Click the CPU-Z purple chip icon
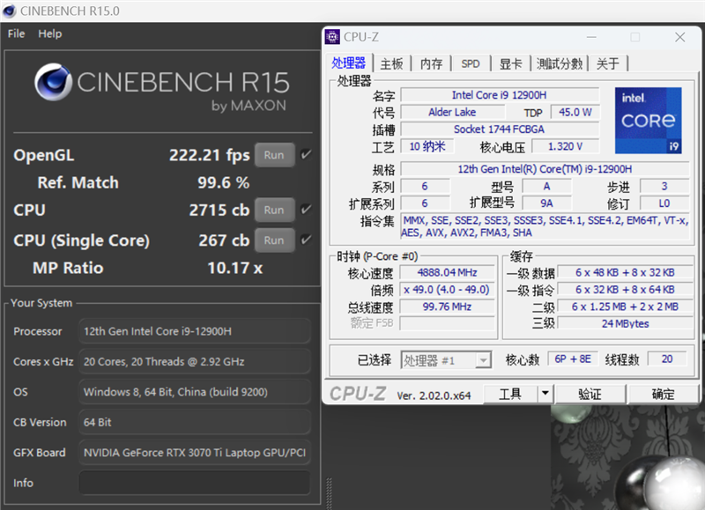The height and width of the screenshot is (510, 705). (x=332, y=37)
